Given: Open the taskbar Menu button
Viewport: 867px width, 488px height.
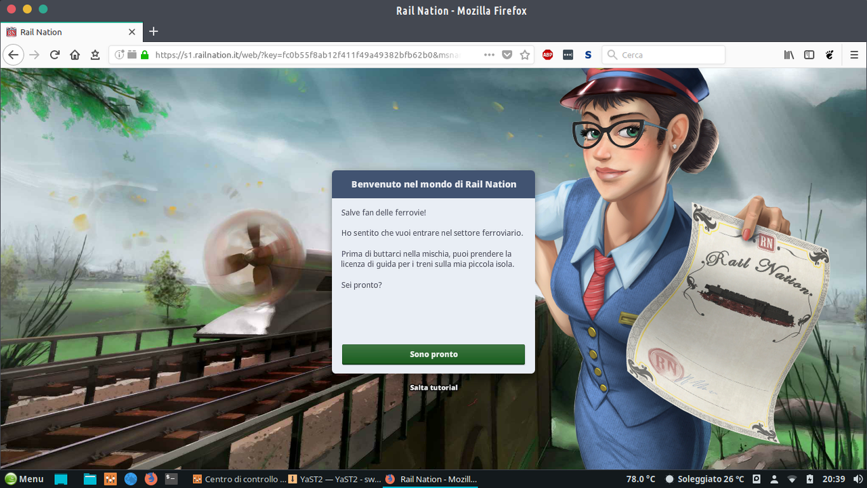Looking at the screenshot, I should point(24,479).
